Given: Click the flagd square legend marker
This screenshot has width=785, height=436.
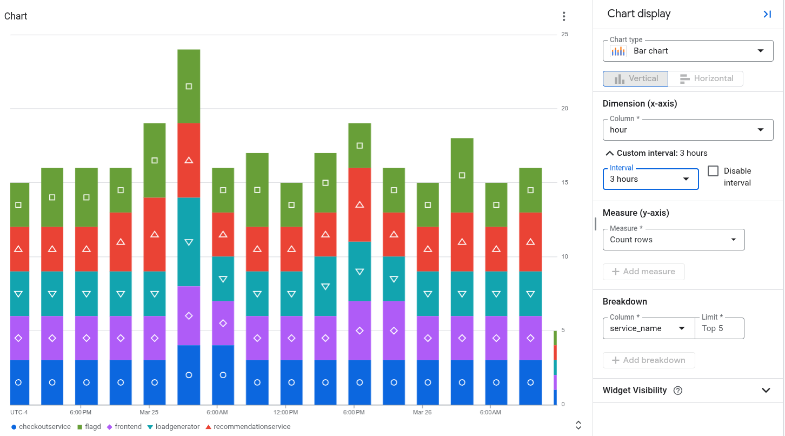Looking at the screenshot, I should tap(80, 427).
